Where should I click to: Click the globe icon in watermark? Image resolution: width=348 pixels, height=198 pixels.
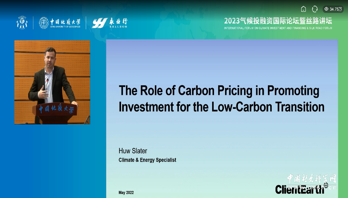pyautogui.click(x=326, y=185)
